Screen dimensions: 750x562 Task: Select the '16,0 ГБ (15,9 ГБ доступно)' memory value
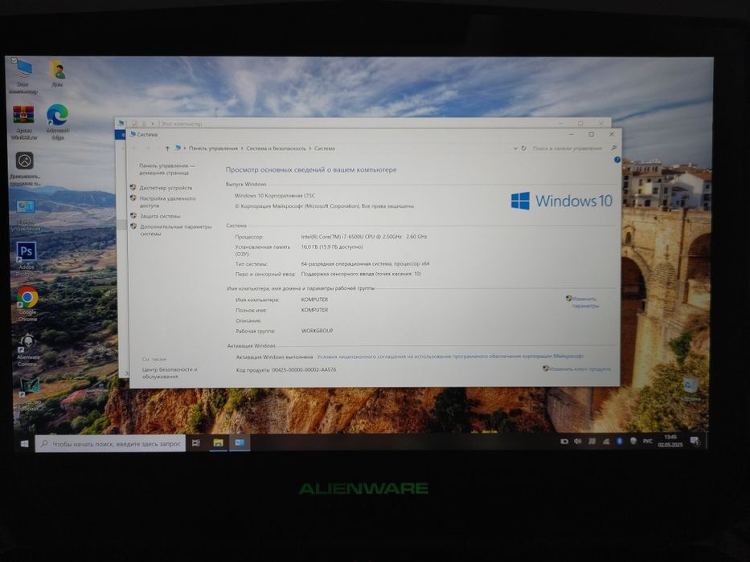tap(332, 247)
